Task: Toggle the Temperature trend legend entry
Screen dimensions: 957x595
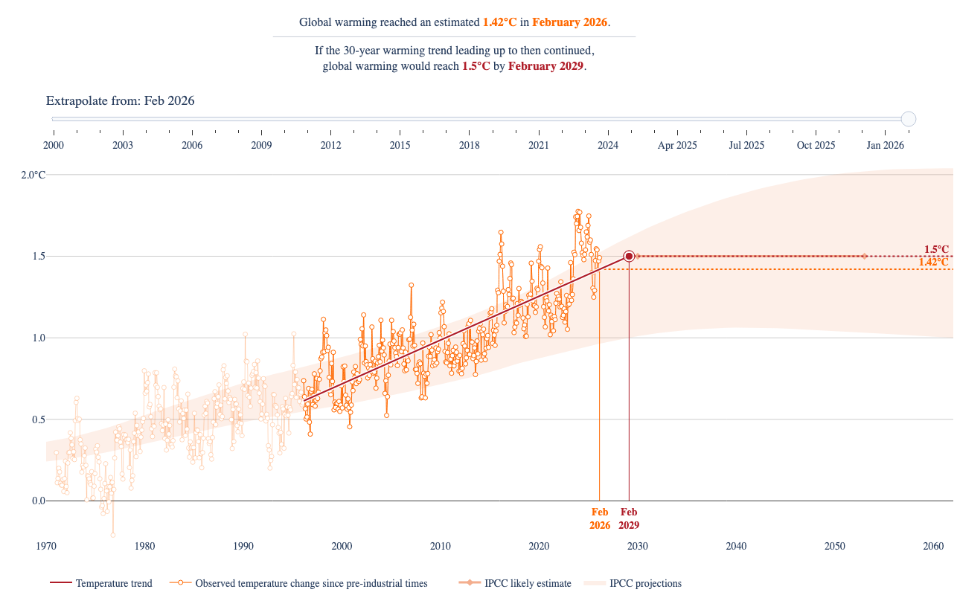Action: (101, 583)
